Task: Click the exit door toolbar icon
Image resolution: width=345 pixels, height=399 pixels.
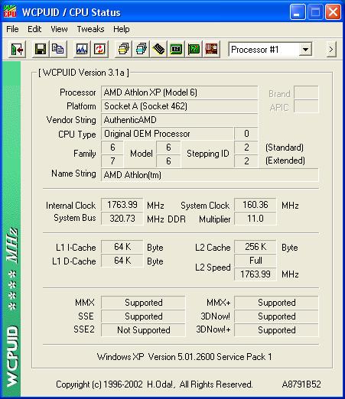Action: pyautogui.click(x=17, y=49)
